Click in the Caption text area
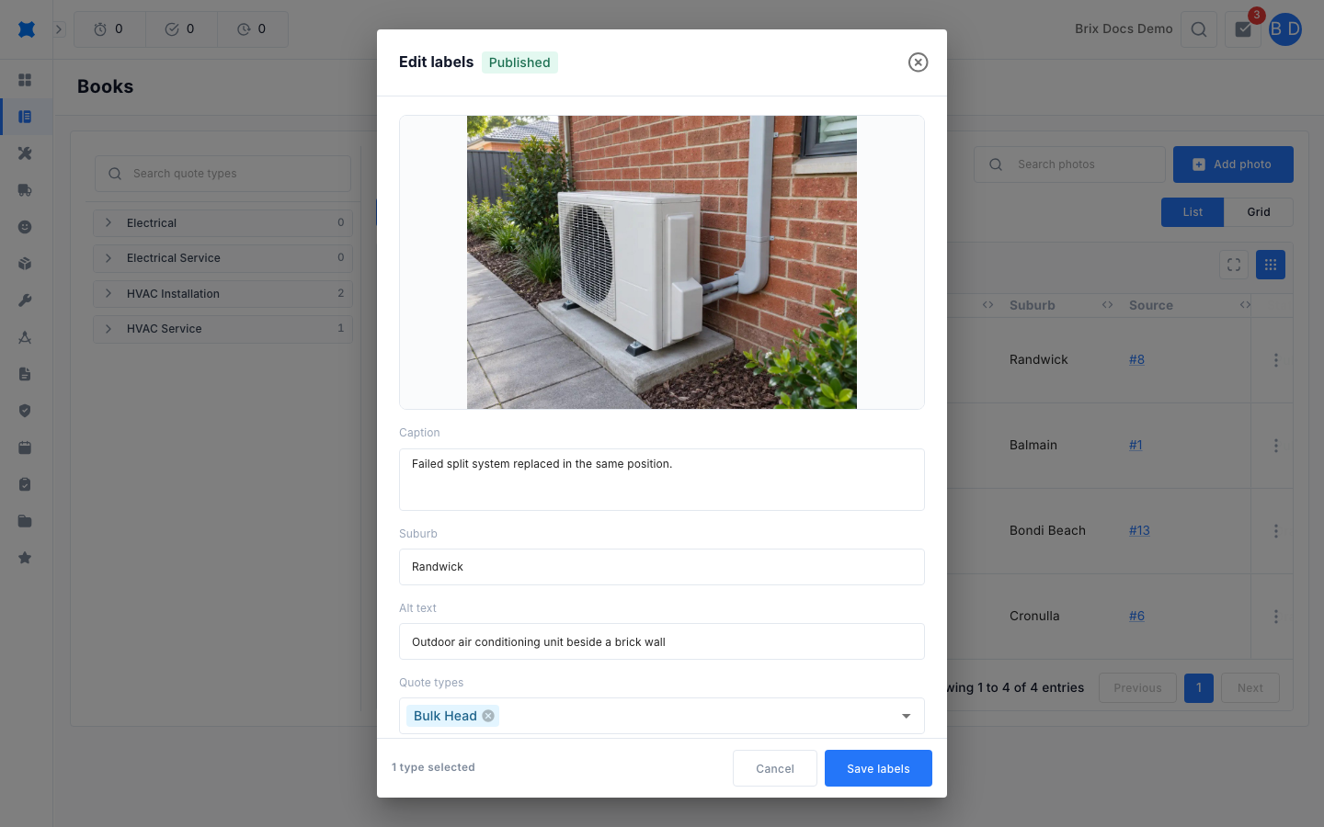Image resolution: width=1324 pixels, height=827 pixels. [662, 480]
